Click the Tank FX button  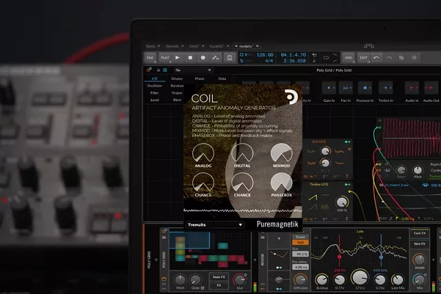(418, 233)
